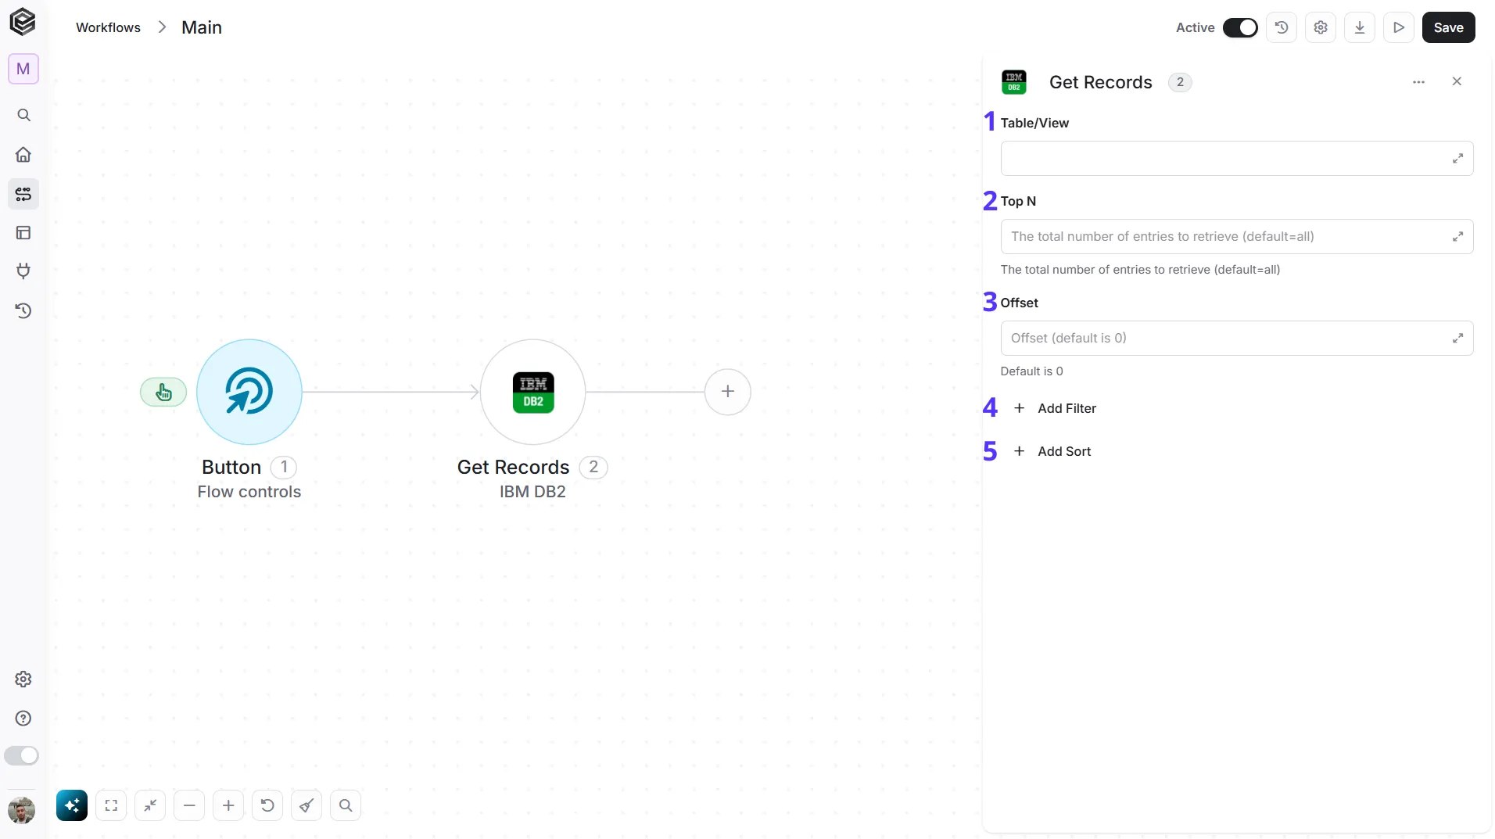The height and width of the screenshot is (839, 1495).
Task: Click the download icon in top toolbar
Action: pyautogui.click(x=1360, y=27)
